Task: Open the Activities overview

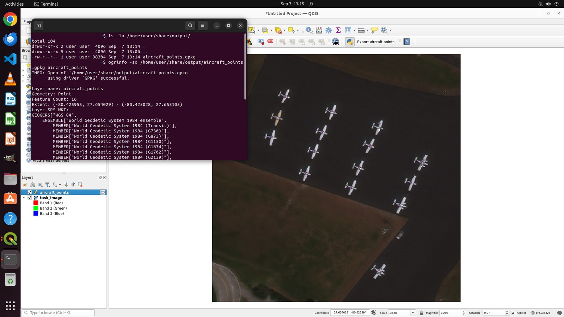Action: pos(14,4)
